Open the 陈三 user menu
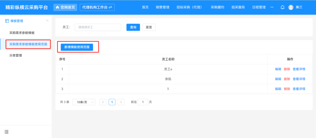Screen dimensions: 316x138 pos(299,7)
